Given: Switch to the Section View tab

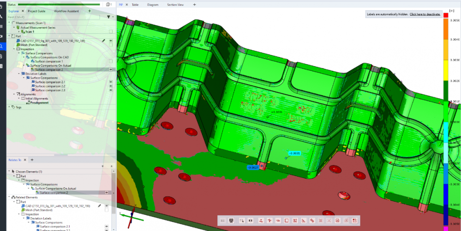Looking at the screenshot, I should pyautogui.click(x=175, y=4).
